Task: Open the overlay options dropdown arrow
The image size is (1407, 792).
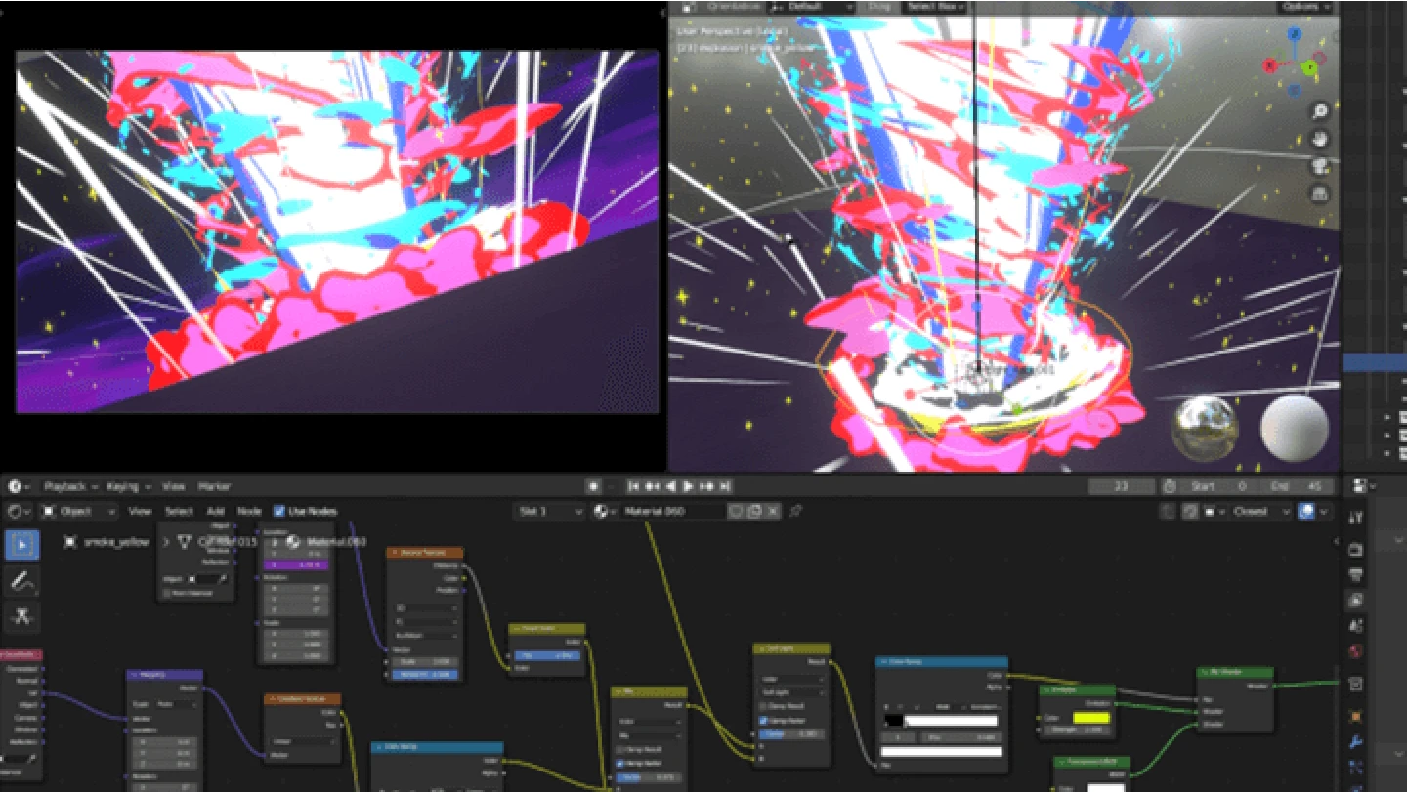Action: [x=1324, y=511]
